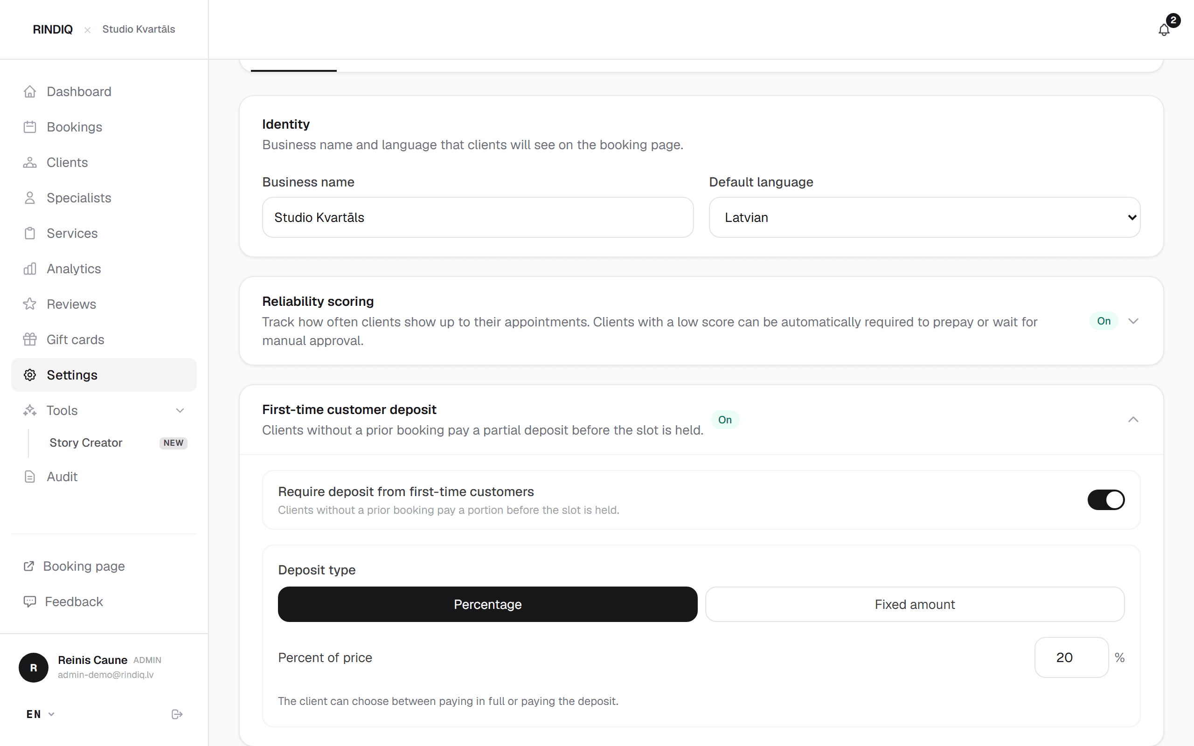This screenshot has height=746, width=1194.
Task: Click the Settings gear icon
Action: point(29,375)
